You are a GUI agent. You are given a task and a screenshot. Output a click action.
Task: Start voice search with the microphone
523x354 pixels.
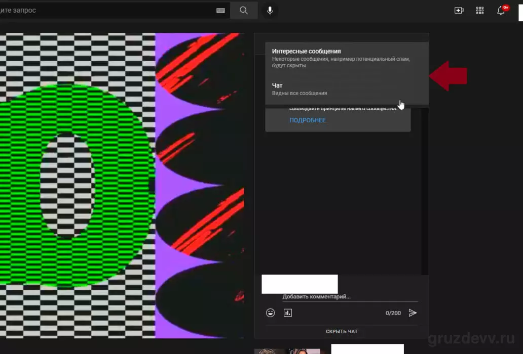[270, 10]
